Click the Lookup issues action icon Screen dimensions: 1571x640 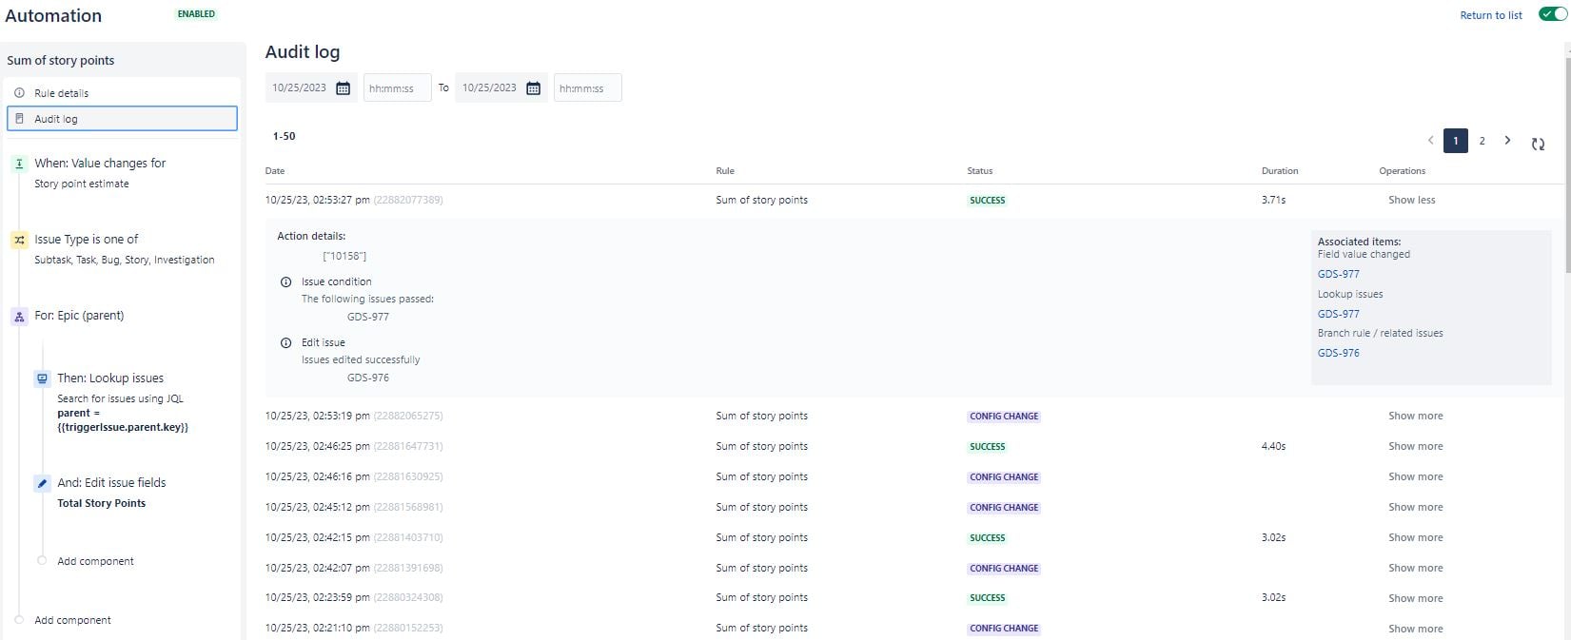(42, 378)
